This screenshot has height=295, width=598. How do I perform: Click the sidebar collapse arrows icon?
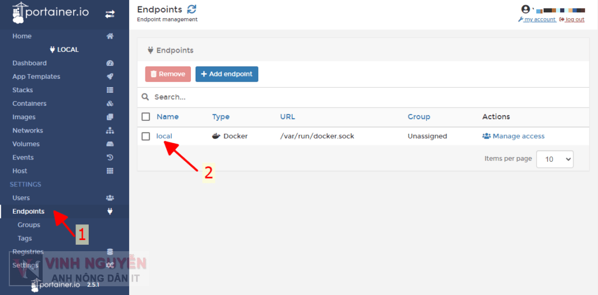[110, 14]
